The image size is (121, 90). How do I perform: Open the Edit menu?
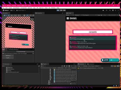point(6,8)
